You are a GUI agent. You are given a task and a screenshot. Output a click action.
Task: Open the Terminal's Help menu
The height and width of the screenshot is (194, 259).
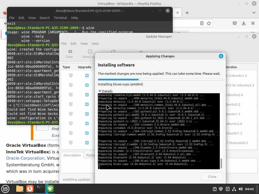coord(75,18)
